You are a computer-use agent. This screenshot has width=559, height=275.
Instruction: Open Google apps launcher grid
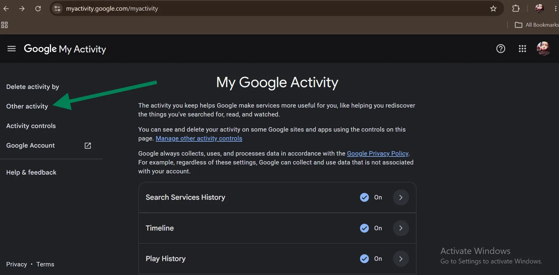click(522, 49)
